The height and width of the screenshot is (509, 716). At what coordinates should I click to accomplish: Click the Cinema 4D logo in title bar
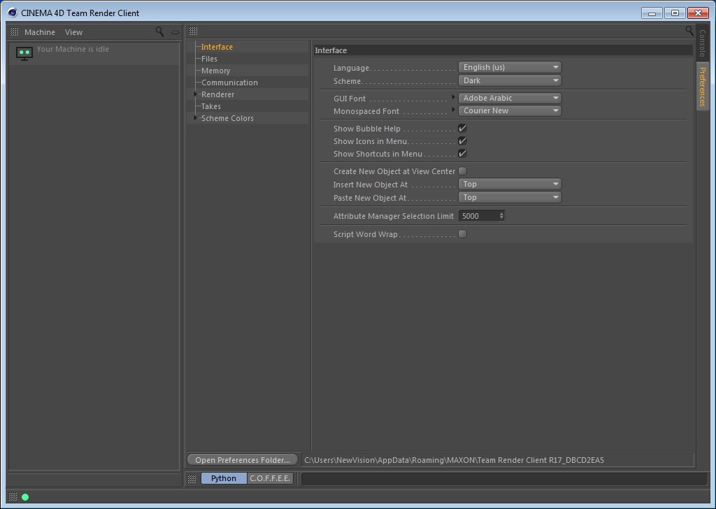(x=13, y=13)
